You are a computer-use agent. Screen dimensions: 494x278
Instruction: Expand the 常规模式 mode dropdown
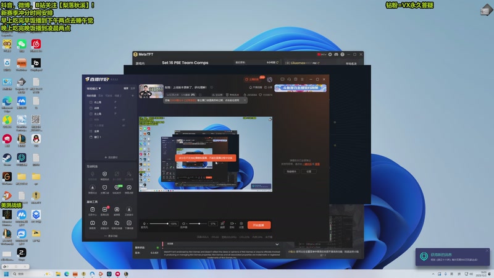click(x=94, y=88)
